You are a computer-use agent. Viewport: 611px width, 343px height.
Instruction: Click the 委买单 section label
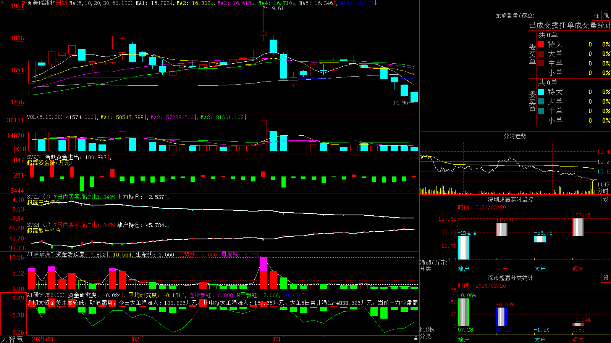click(x=532, y=54)
